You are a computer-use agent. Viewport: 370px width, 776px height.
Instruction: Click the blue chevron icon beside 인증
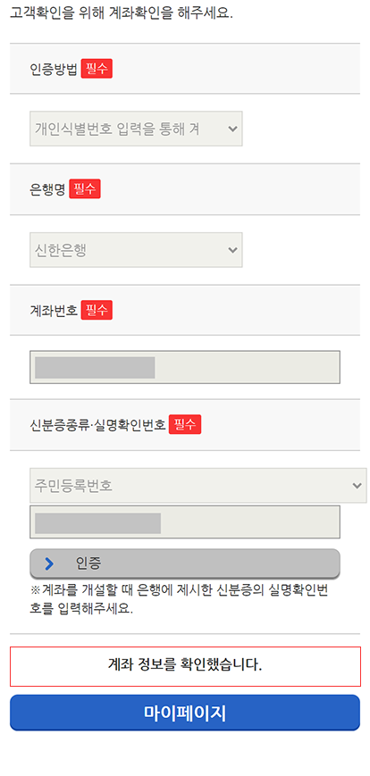(49, 563)
